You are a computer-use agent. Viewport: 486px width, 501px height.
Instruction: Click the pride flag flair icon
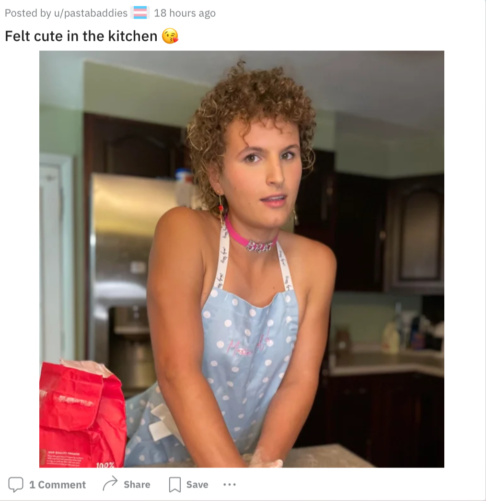(140, 13)
